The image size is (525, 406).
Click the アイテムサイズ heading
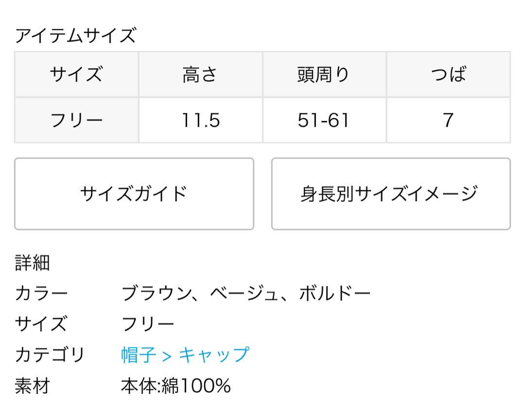tap(76, 35)
